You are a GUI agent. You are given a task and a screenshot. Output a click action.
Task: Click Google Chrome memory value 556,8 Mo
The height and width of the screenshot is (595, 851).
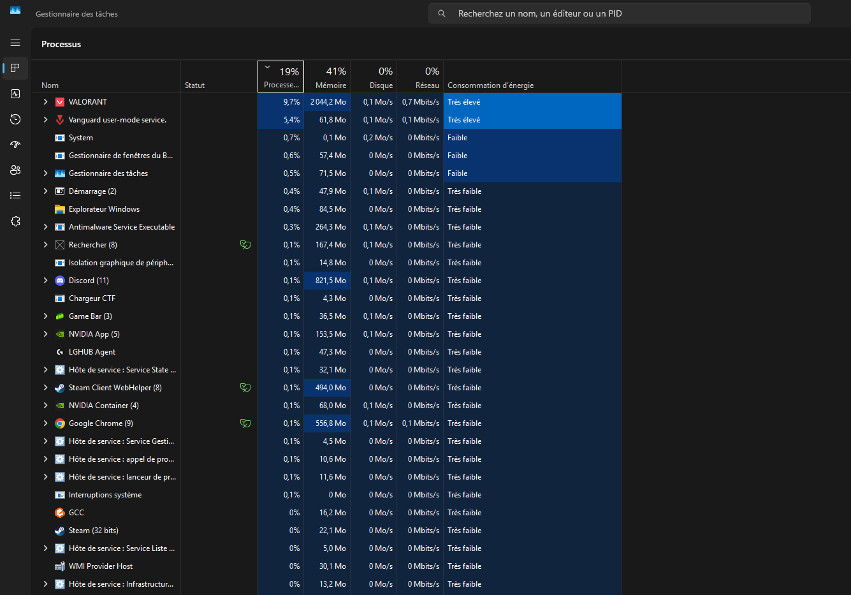331,423
